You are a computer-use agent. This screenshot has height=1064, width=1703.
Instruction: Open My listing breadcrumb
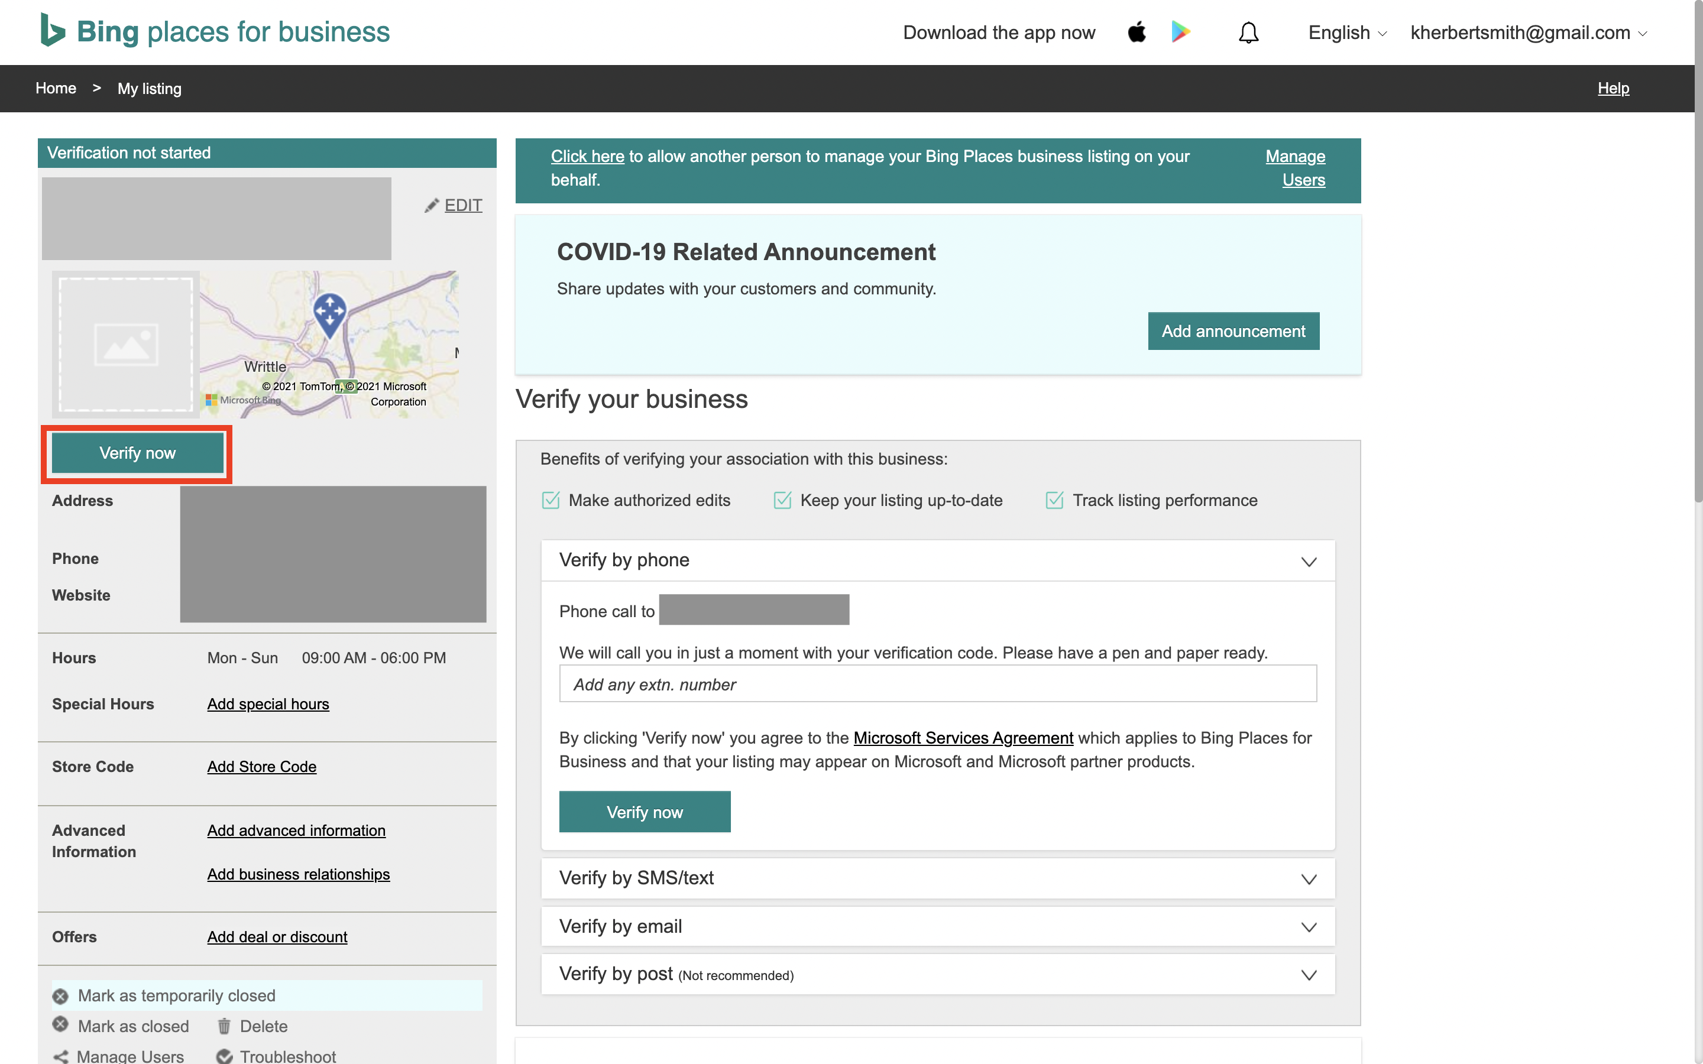(x=149, y=89)
